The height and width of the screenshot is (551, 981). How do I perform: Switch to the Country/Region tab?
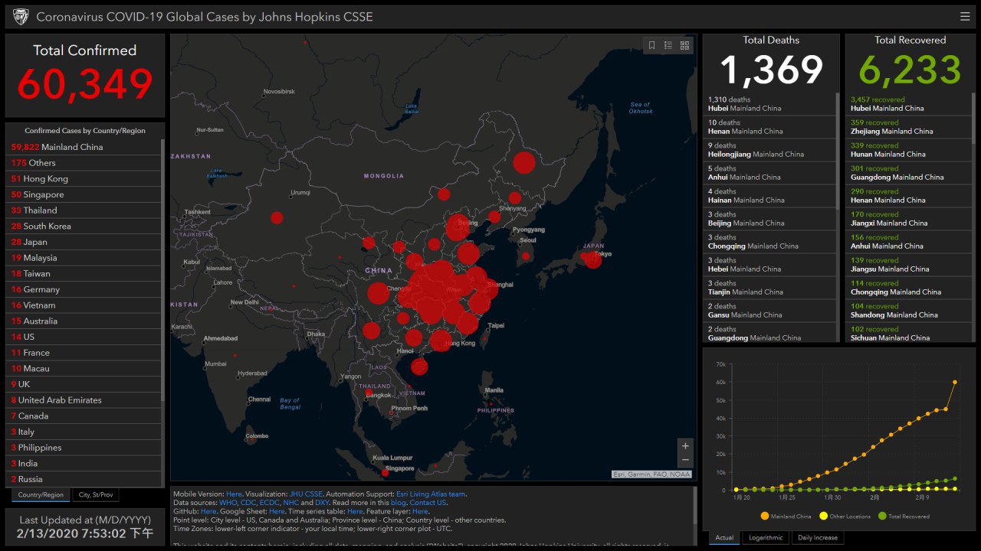click(x=41, y=495)
